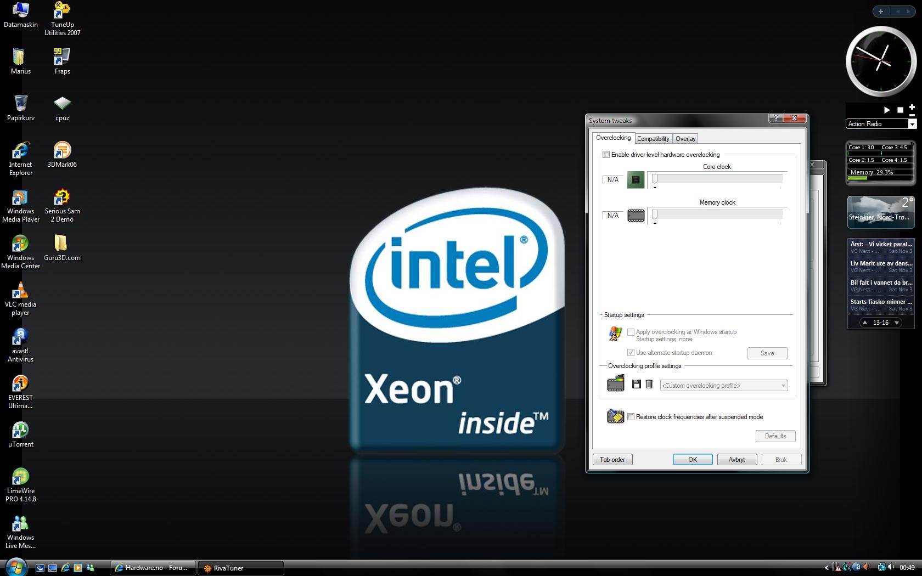Select the Guru3D.com folder
The width and height of the screenshot is (922, 576).
[x=62, y=247]
